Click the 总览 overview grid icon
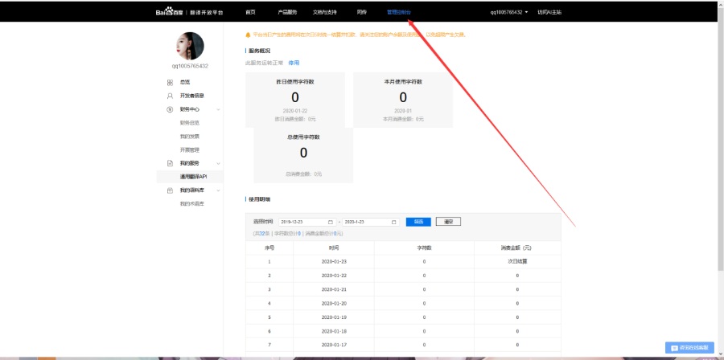This screenshot has width=724, height=360. coord(170,82)
